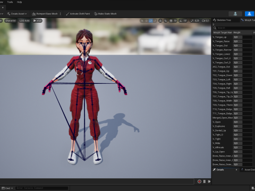The width and height of the screenshot is (255, 191).
Task: Click the Create Asset dropdown
Action: [x=17, y=14]
